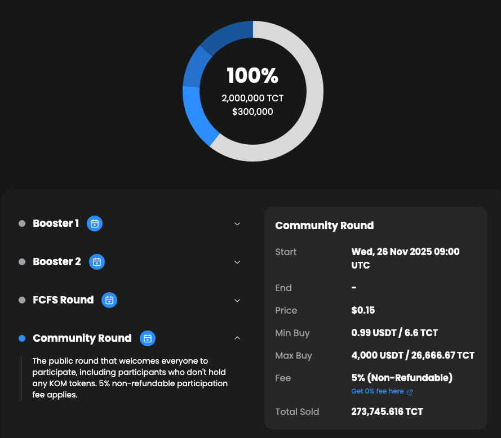Add Community Round to calendar via its icon
Screen dimensions: 501x438
tap(148, 338)
